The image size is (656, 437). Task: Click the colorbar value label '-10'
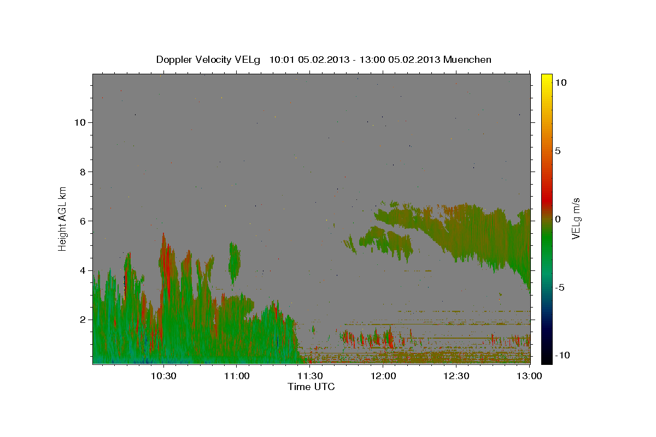tap(563, 356)
